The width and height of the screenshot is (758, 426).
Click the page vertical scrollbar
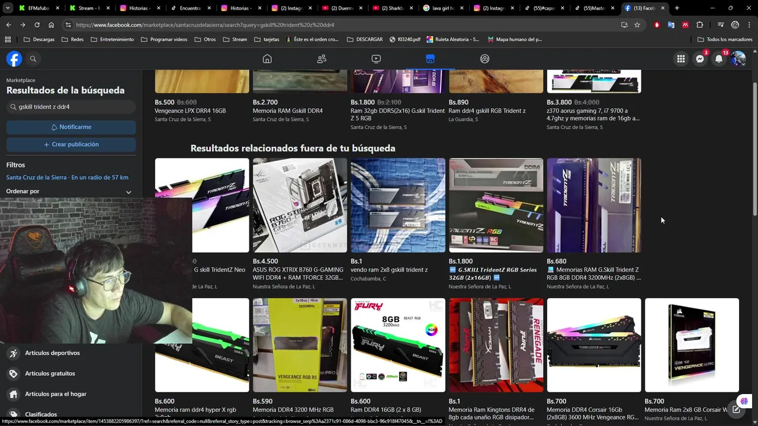tap(754, 148)
